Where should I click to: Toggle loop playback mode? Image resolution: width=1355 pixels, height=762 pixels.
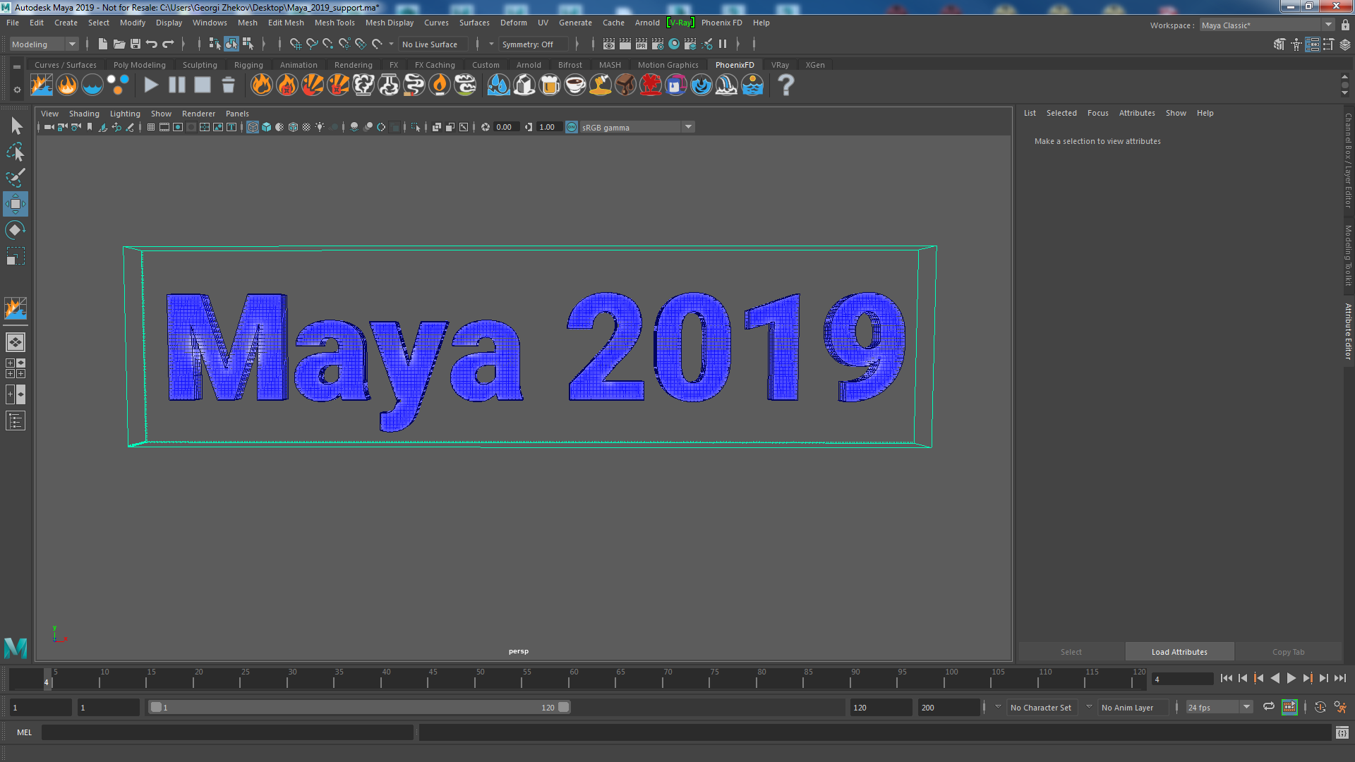(1269, 707)
